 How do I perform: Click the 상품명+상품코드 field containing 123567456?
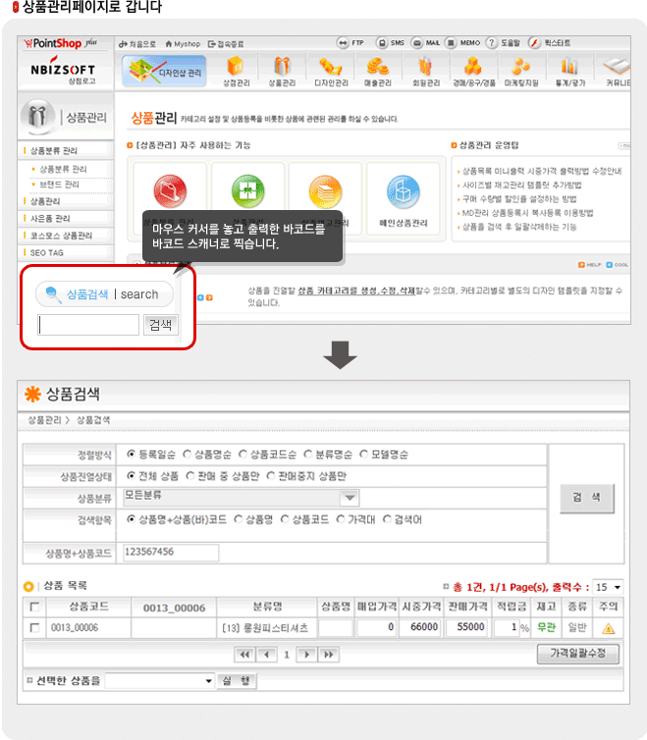pos(171,553)
